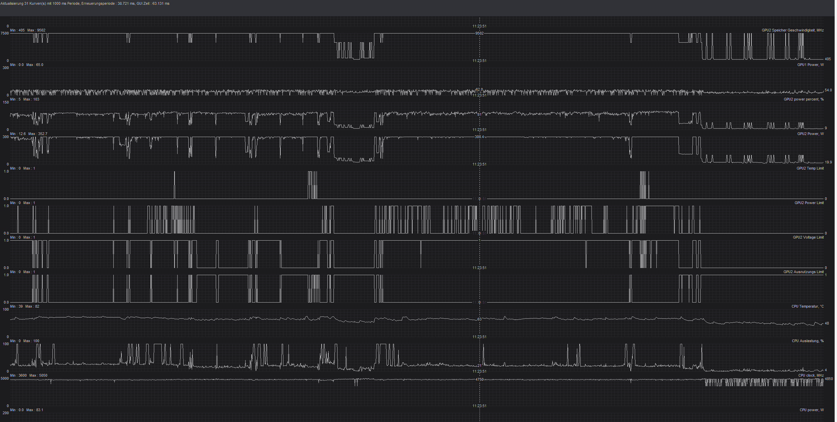Click the GPU1 Power, W graph label
The width and height of the screenshot is (837, 422).
(x=810, y=65)
